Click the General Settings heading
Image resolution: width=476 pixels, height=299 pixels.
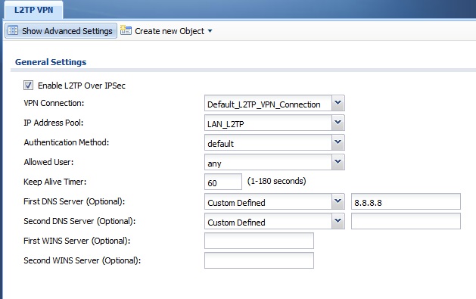(51, 62)
